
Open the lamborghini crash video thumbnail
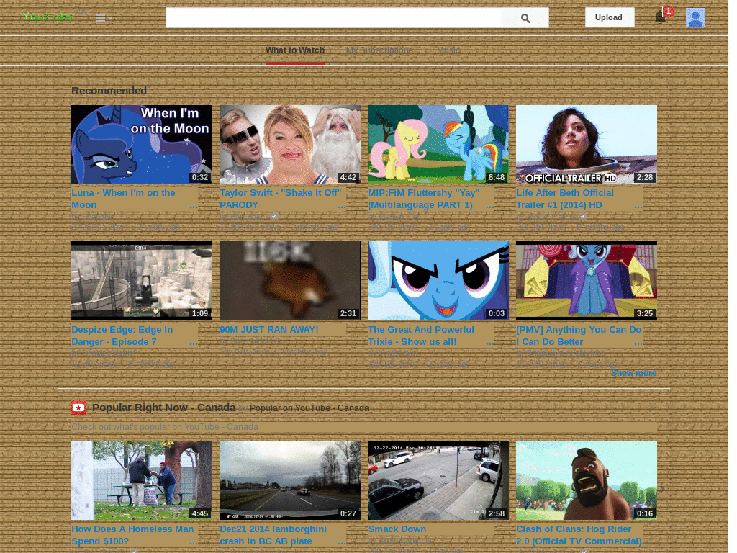[x=290, y=480]
